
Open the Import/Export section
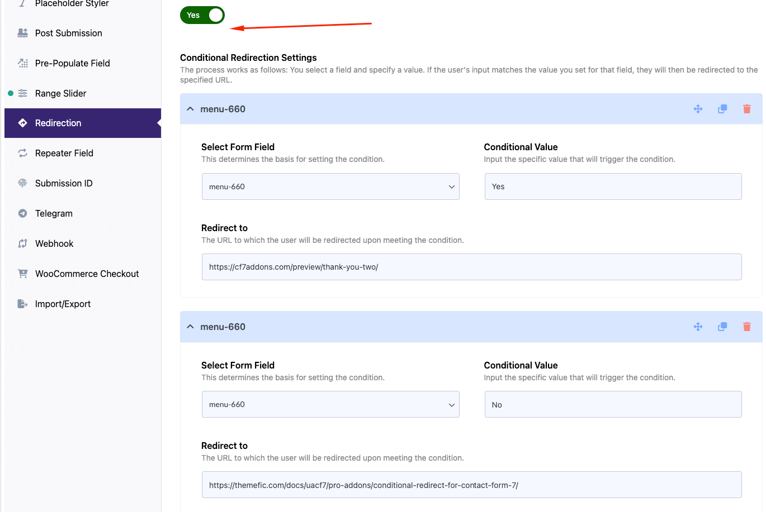63,304
